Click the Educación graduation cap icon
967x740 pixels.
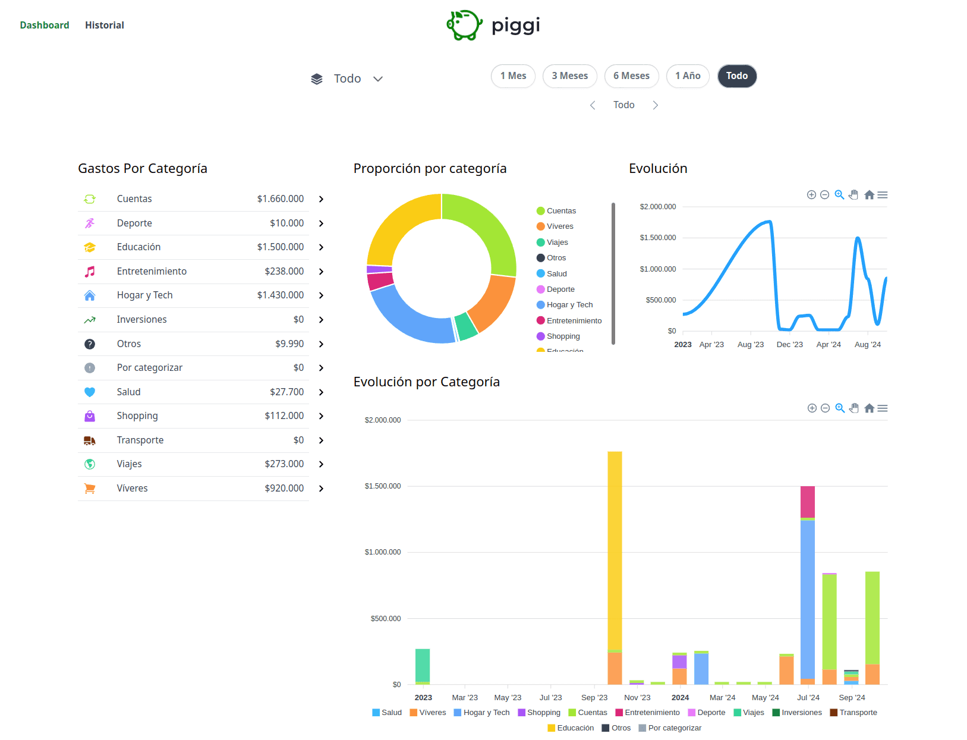tap(90, 247)
